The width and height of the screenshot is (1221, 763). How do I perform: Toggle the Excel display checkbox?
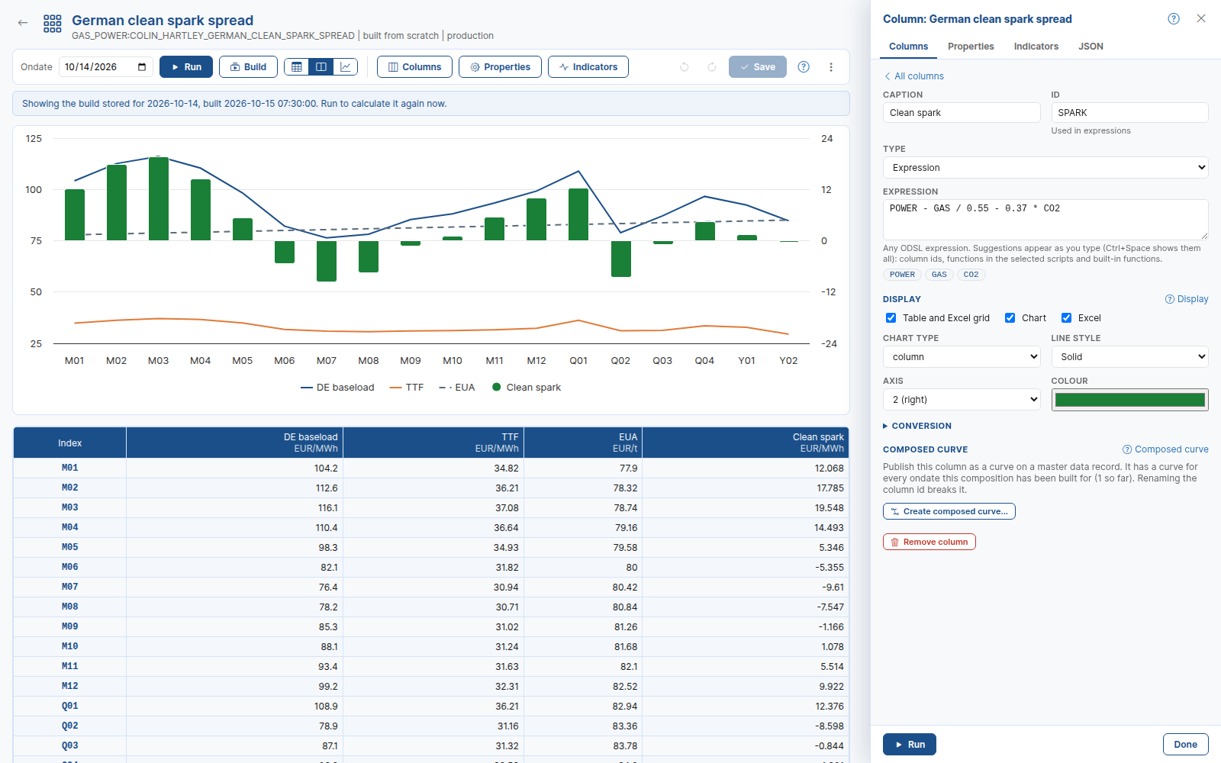[x=1066, y=318]
